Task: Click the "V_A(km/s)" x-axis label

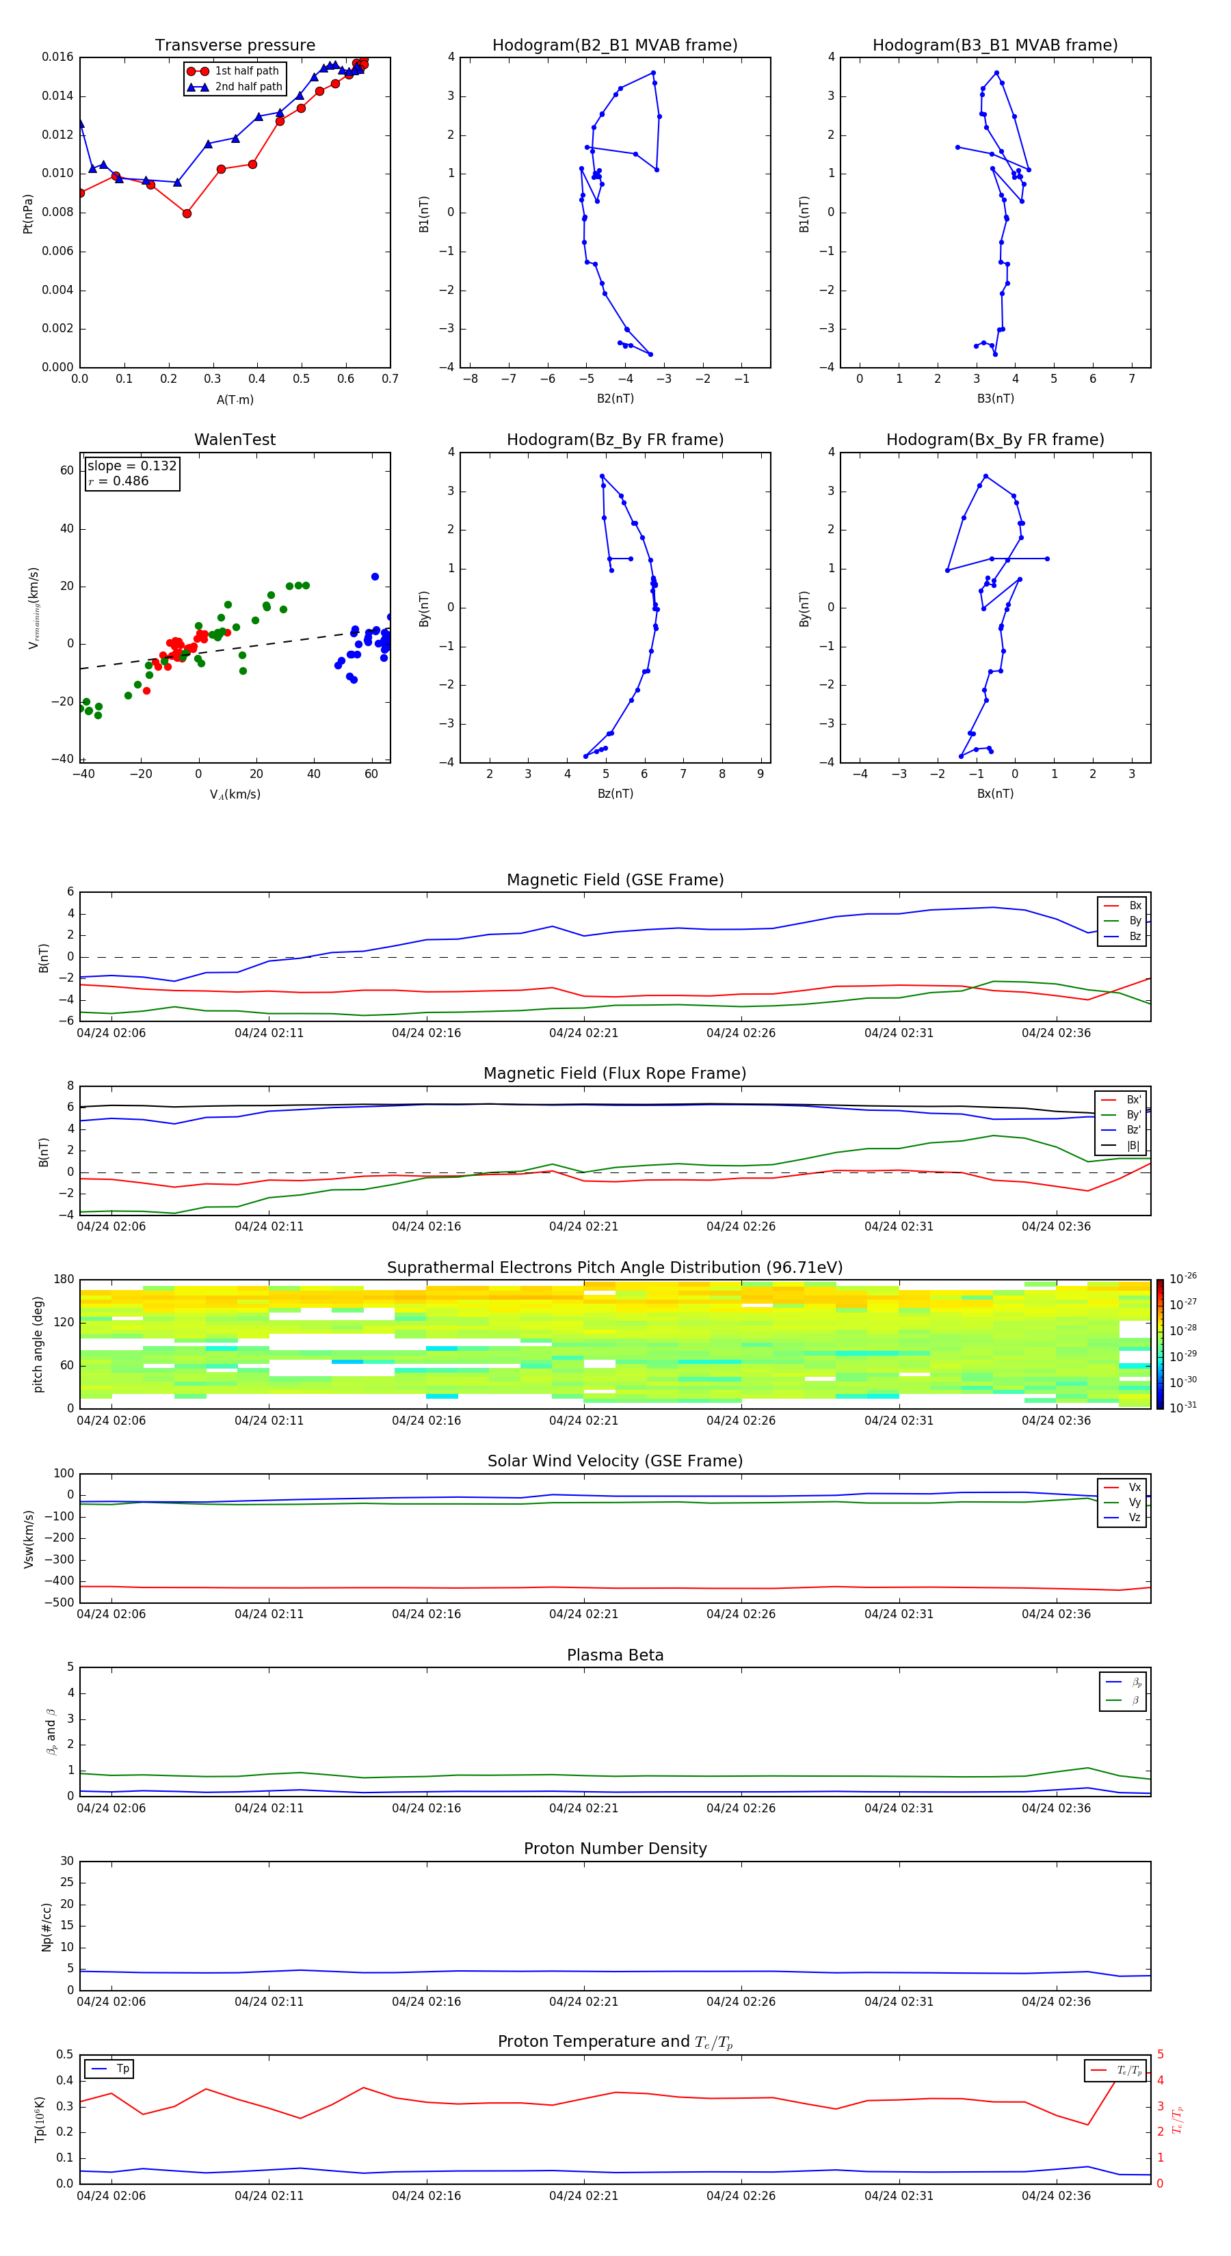Action: pyautogui.click(x=235, y=794)
